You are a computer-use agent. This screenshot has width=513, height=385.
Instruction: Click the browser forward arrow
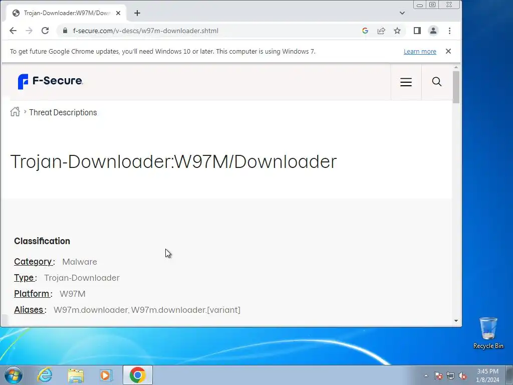pyautogui.click(x=29, y=31)
